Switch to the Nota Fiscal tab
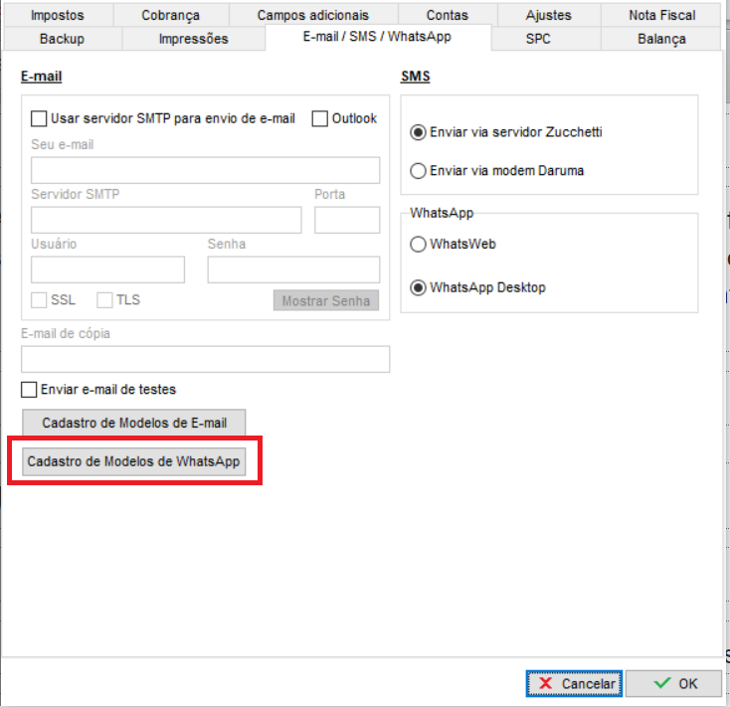This screenshot has width=730, height=707. [x=661, y=15]
